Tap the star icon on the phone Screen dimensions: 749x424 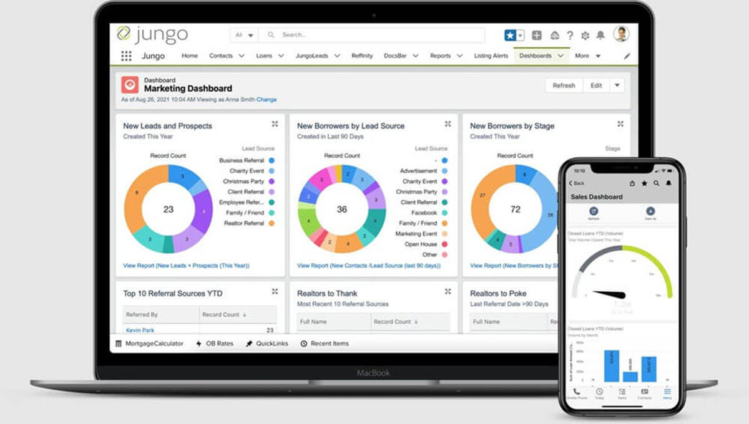coord(644,183)
